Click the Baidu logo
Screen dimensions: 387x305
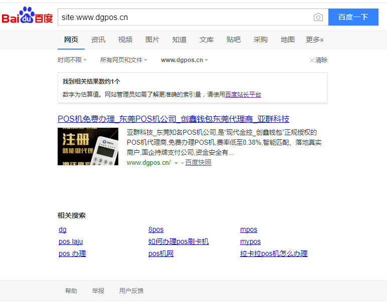pyautogui.click(x=27, y=16)
